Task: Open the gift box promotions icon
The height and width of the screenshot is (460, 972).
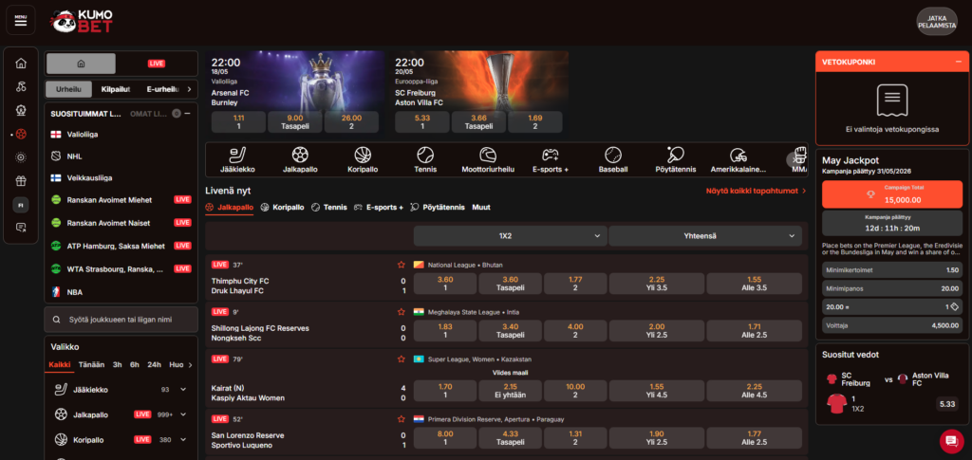Action: (x=21, y=181)
